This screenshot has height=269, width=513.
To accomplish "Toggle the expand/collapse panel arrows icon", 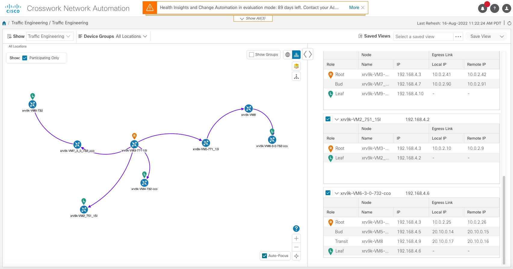I will (307, 54).
